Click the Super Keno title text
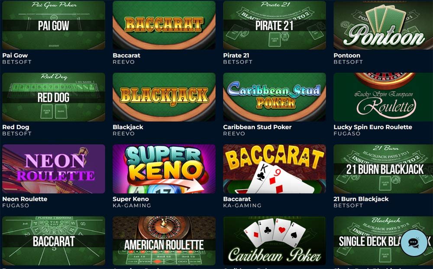 point(131,199)
